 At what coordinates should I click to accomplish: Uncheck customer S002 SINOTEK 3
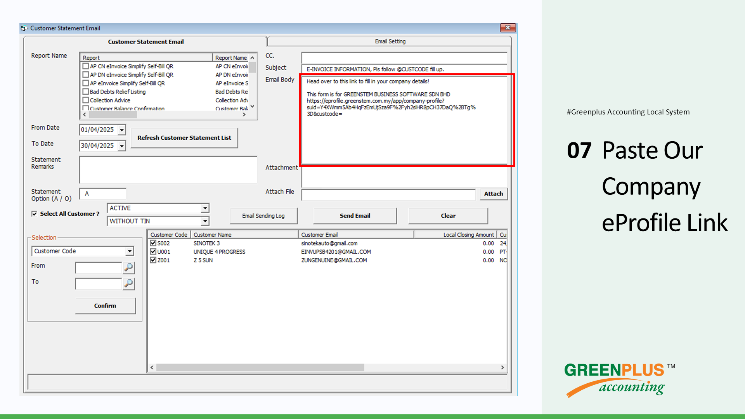click(x=153, y=243)
